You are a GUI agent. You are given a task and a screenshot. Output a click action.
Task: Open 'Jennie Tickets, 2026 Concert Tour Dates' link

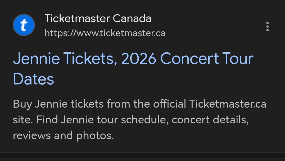coord(133,59)
